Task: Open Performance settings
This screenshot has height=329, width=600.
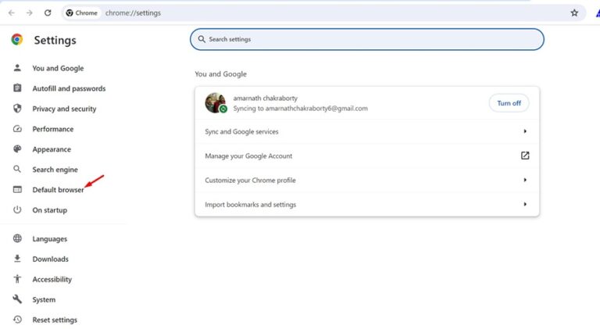Action: click(x=53, y=129)
